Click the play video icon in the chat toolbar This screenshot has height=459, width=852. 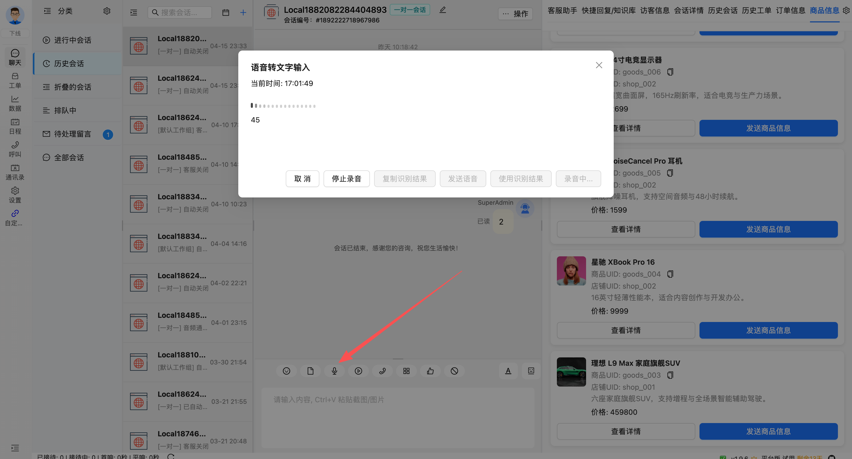[x=358, y=371]
